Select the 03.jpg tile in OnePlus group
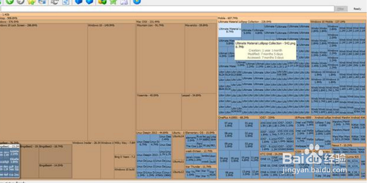The width and height of the screenshot is (368, 183). coord(249,145)
